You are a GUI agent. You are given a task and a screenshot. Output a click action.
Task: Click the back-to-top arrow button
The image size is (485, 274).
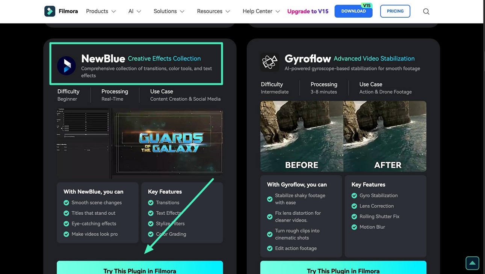coord(472,263)
